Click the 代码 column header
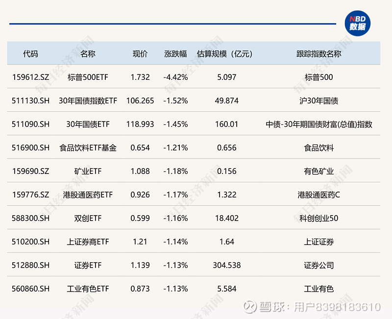This screenshot has width=392, height=319. [x=31, y=54]
